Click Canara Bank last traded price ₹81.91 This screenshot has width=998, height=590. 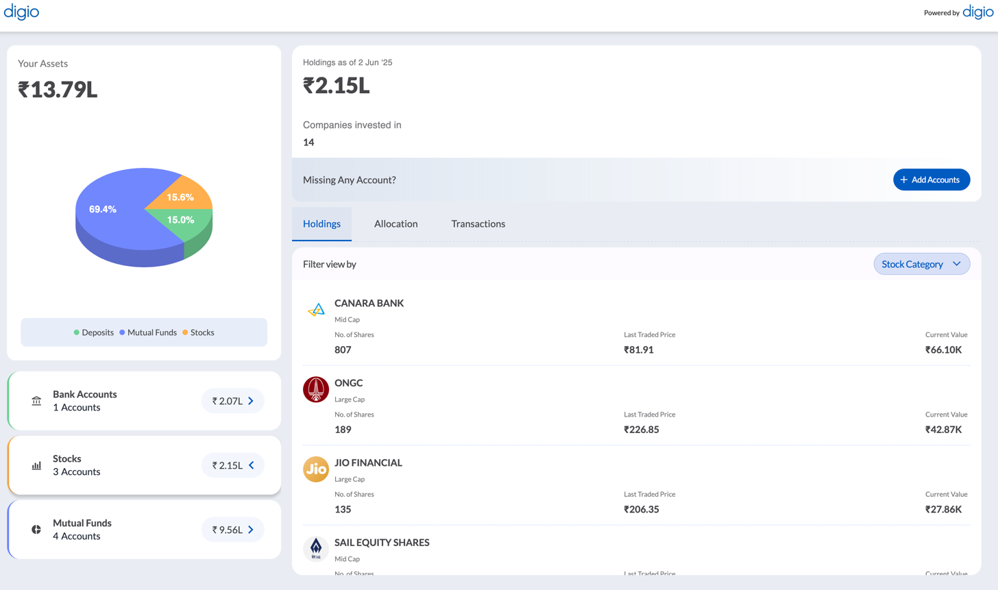[x=638, y=349]
